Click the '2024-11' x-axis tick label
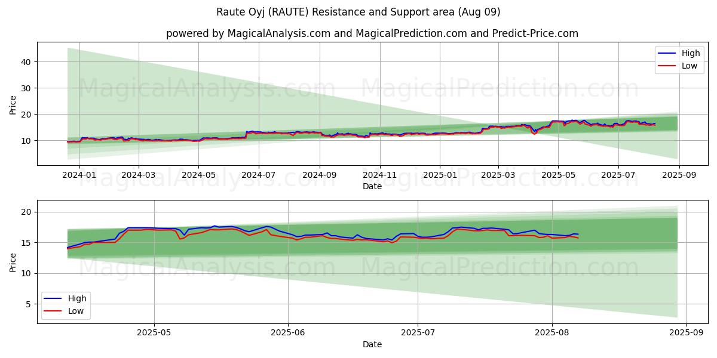Image resolution: width=717 pixels, height=358 pixels. 380,175
